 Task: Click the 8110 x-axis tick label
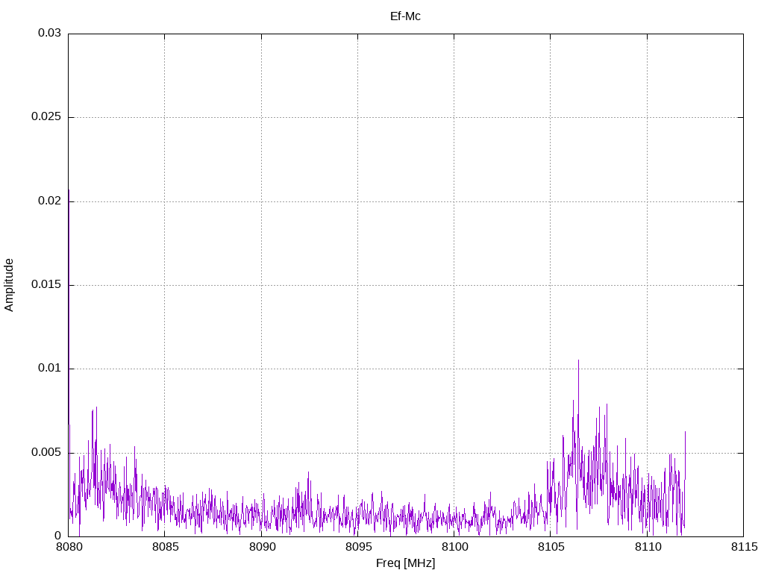click(648, 547)
